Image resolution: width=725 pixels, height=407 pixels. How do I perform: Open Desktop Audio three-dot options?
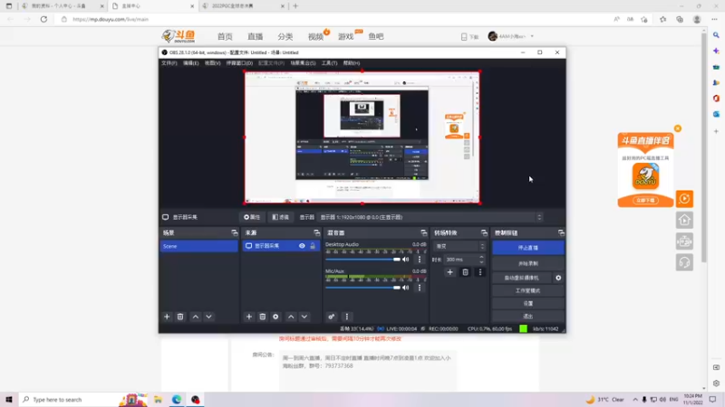[420, 260]
